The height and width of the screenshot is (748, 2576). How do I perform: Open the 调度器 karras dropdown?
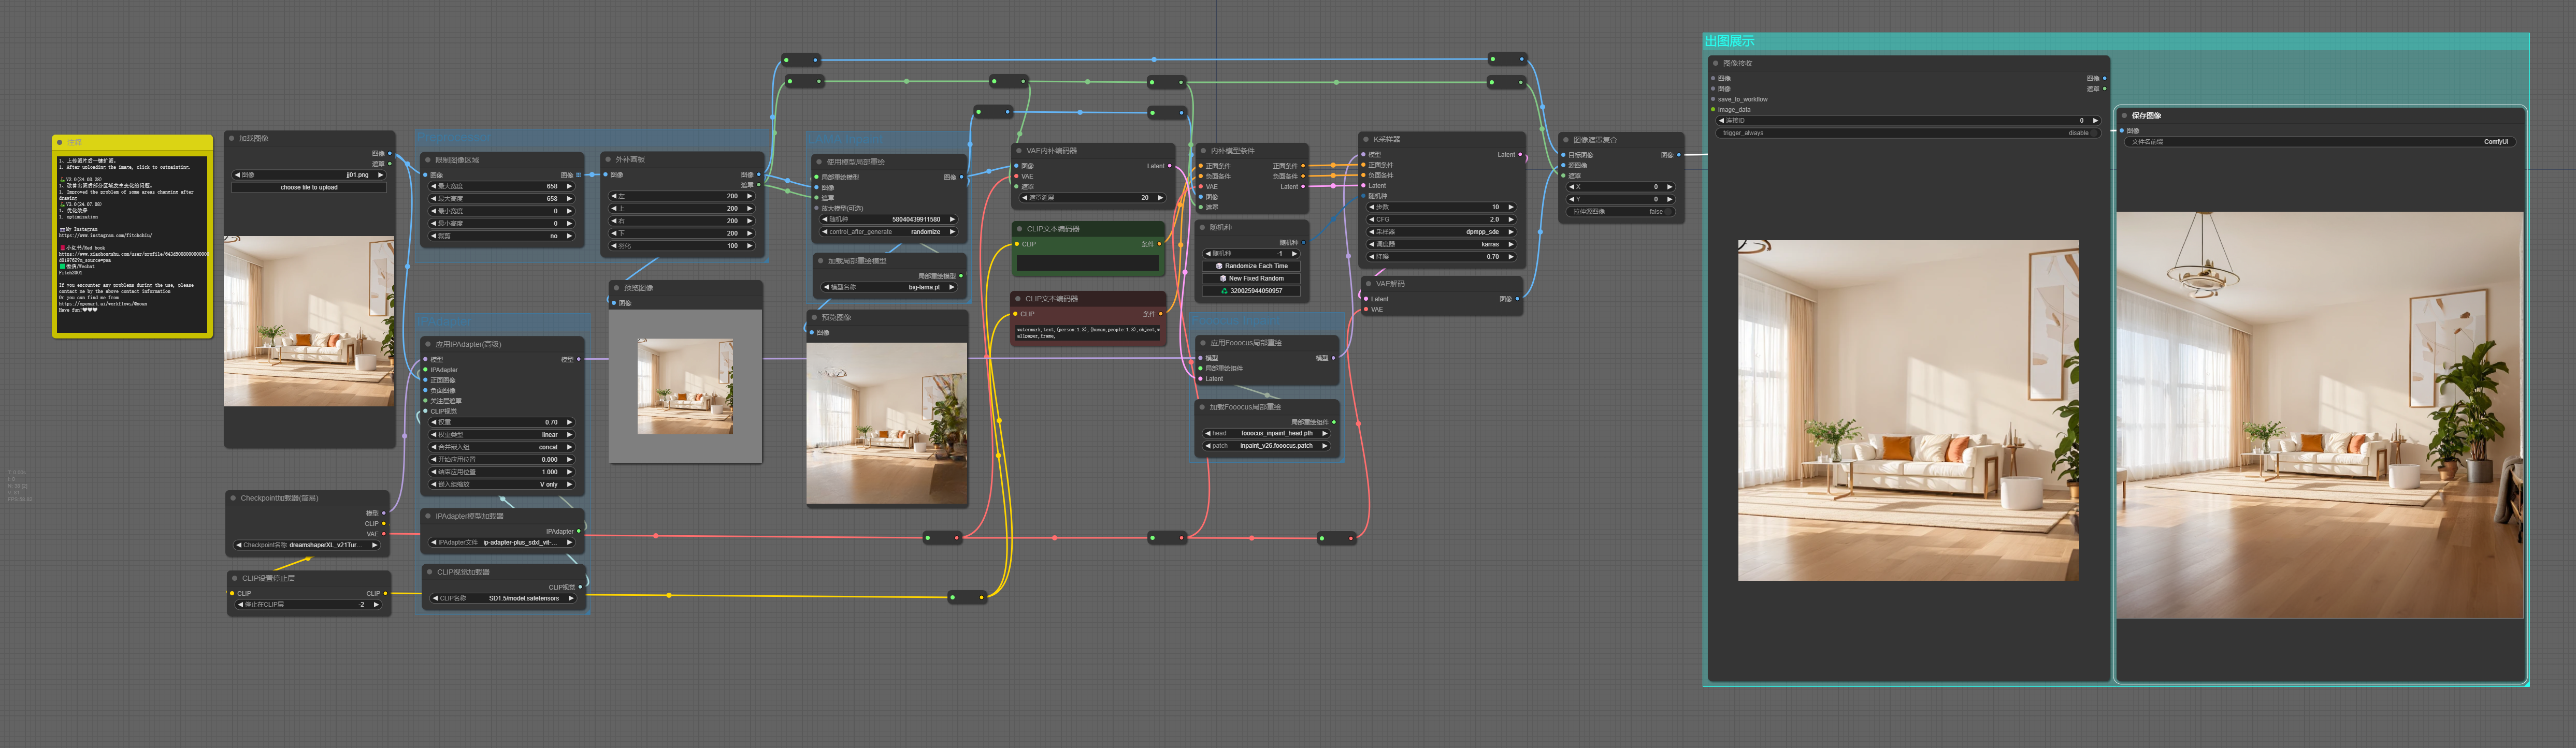1442,244
